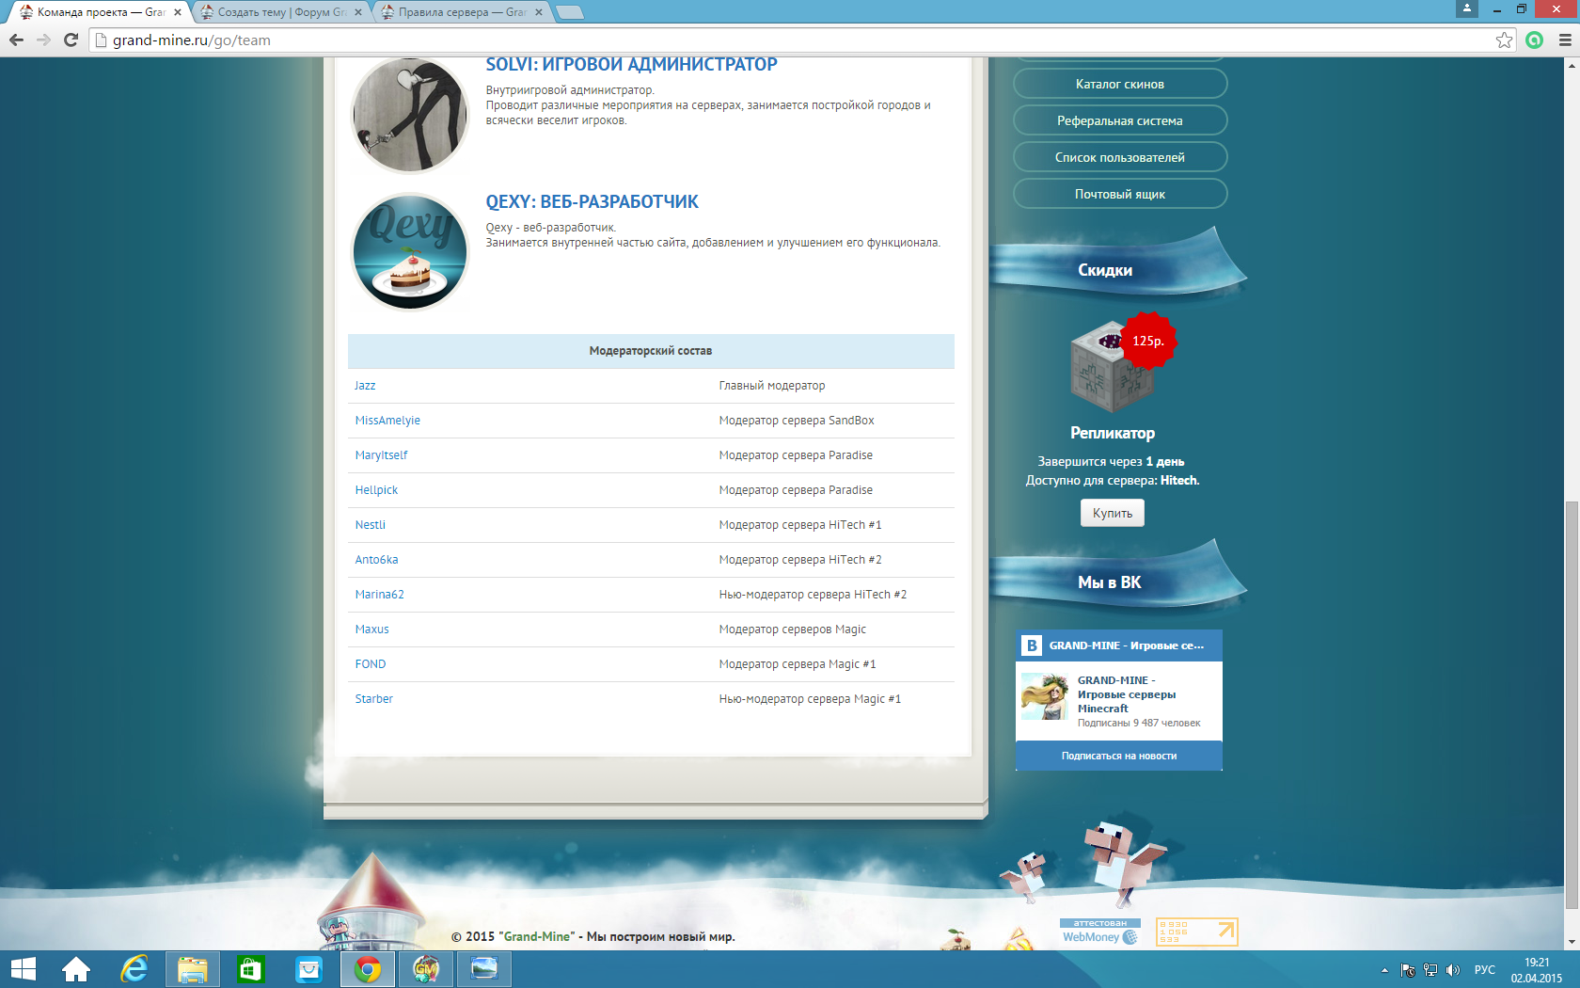Click the Купить button for Репликатор
This screenshot has width=1580, height=988.
[x=1113, y=513]
